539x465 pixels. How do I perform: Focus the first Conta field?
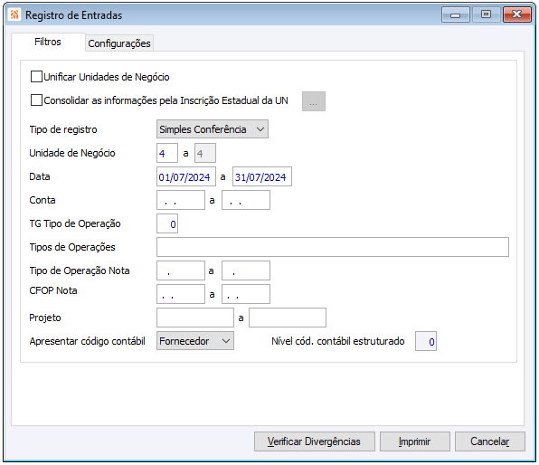(181, 200)
